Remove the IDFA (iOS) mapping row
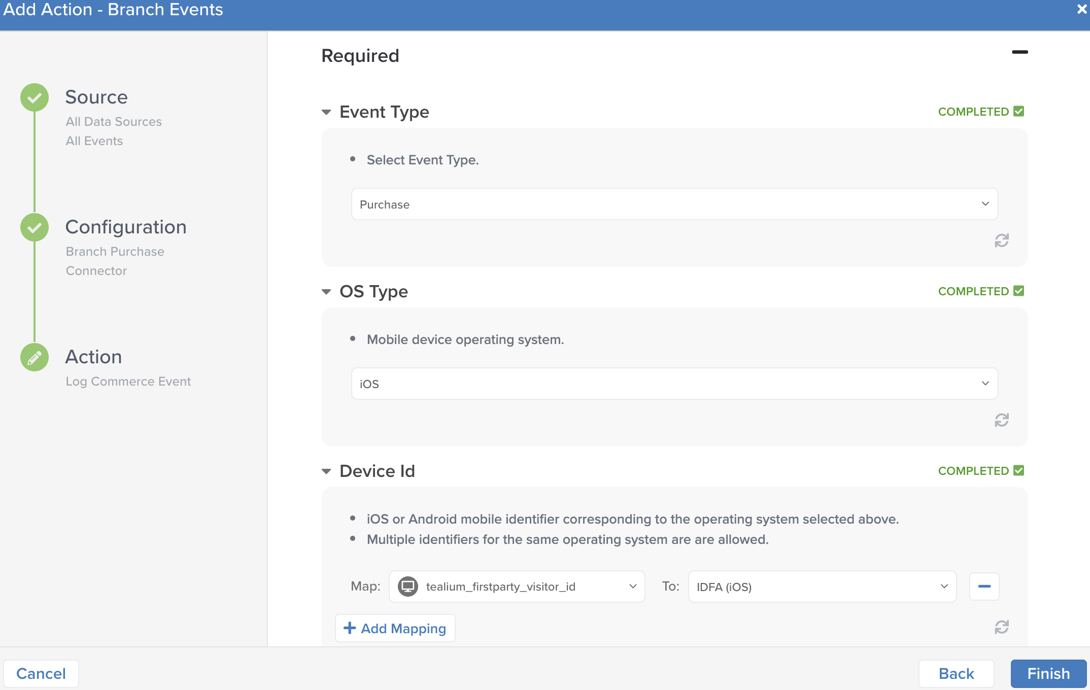This screenshot has width=1090, height=690. click(x=984, y=586)
